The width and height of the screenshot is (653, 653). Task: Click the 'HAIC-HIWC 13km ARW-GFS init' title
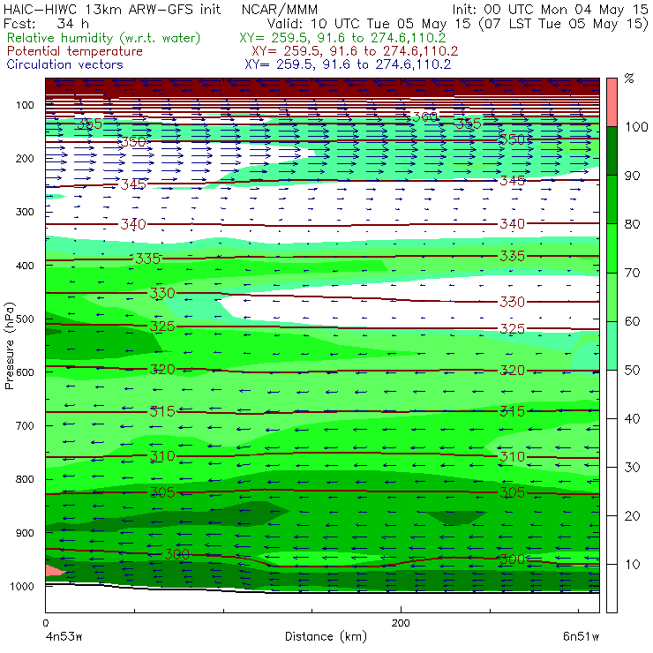point(111,10)
